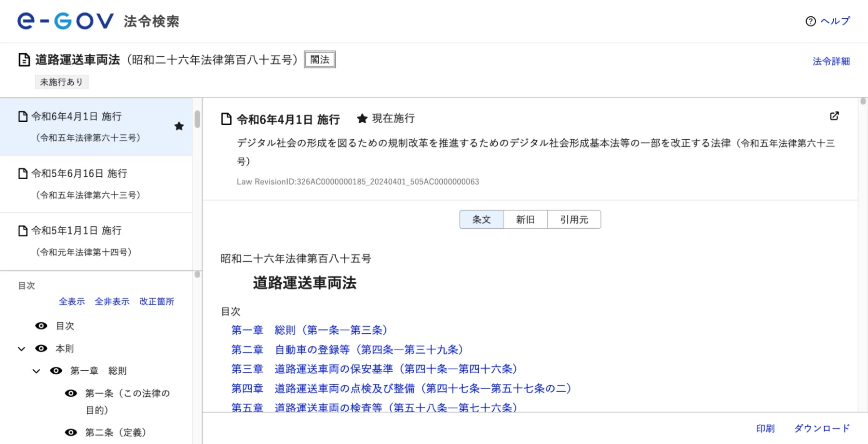Collapse the 第一章 総則 chevron
This screenshot has height=444, width=868.
(36, 370)
